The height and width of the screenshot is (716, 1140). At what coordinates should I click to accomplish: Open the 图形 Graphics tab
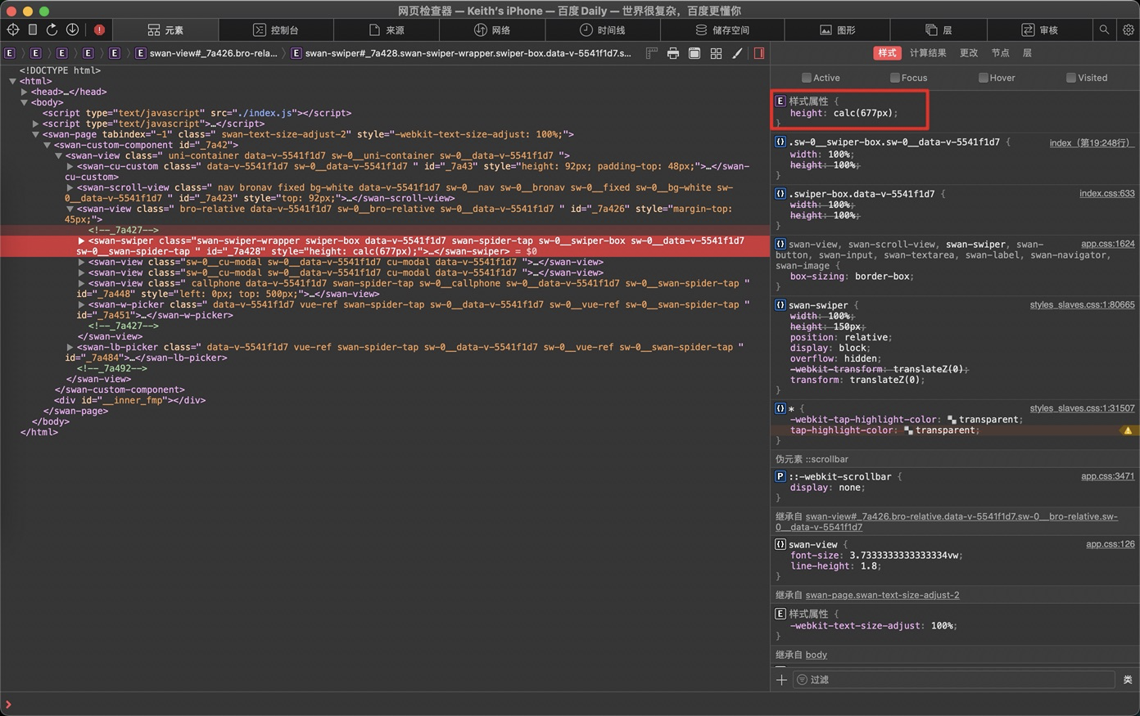[x=838, y=29]
